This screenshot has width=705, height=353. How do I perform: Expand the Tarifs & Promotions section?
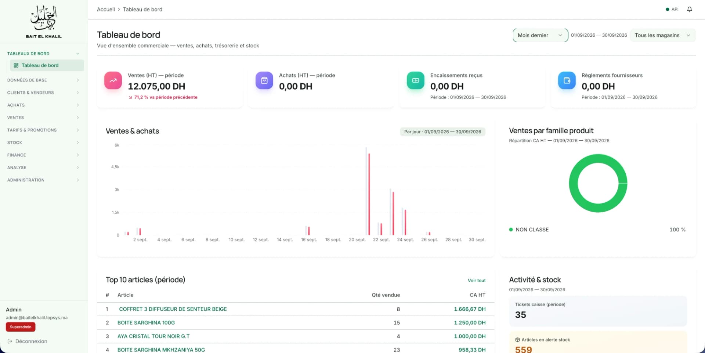click(x=44, y=130)
